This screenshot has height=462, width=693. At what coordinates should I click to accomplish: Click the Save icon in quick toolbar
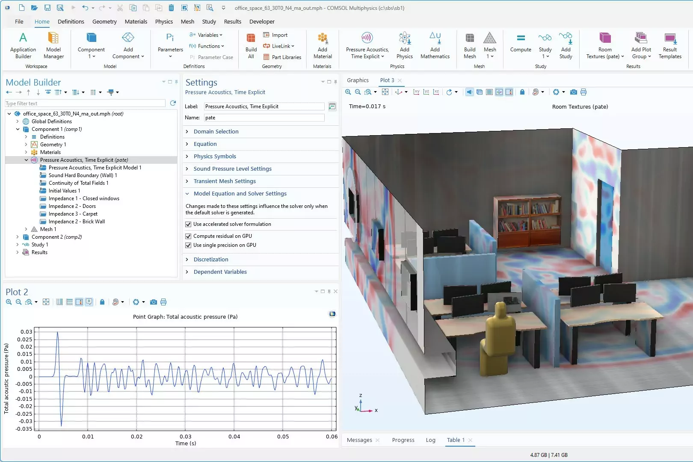coord(47,8)
